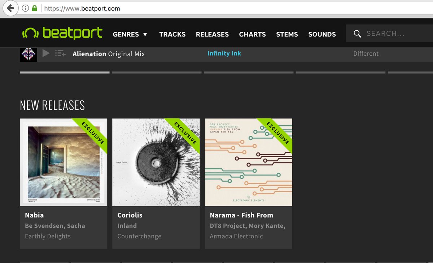
Task: Click the Narama - Fish From title
Action: [x=241, y=215]
